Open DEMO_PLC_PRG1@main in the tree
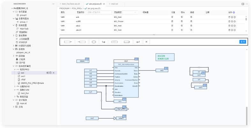 (x=32, y=83)
